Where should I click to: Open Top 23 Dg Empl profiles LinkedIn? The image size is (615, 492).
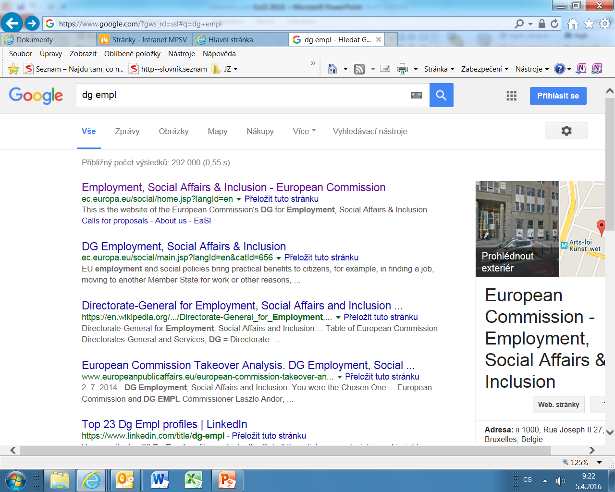164,424
